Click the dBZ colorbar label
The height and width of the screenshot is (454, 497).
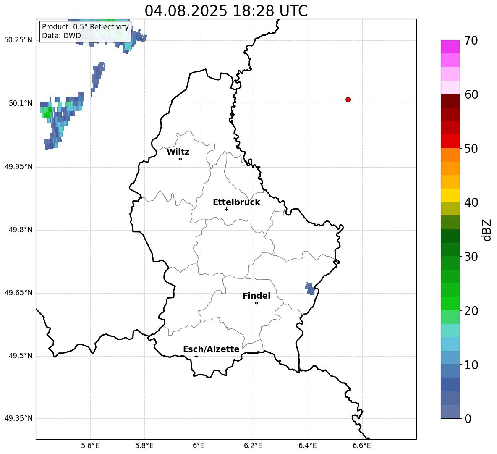487,230
